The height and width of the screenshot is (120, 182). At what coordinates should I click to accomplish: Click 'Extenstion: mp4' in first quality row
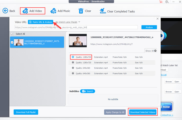101,57
